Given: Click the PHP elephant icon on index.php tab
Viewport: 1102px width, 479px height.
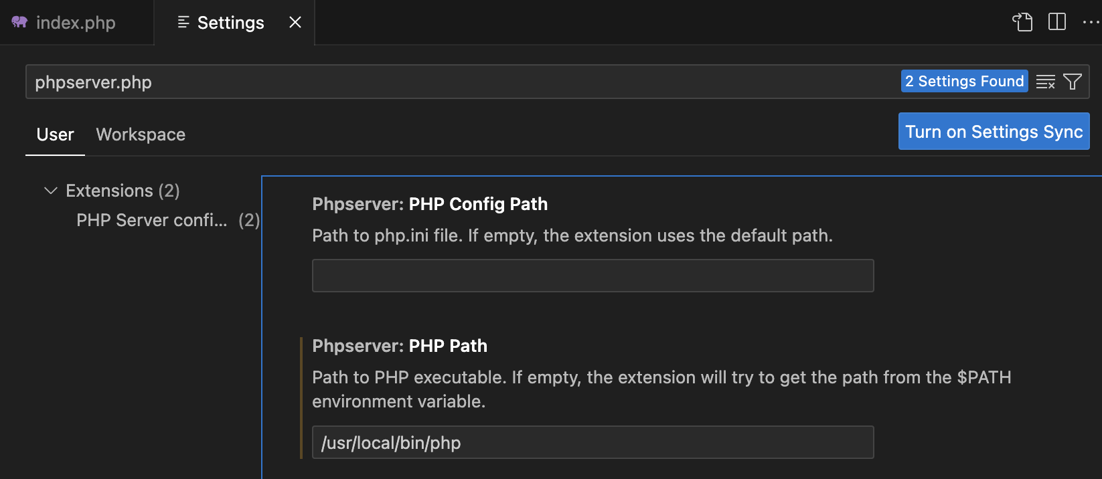Looking at the screenshot, I should coord(19,22).
